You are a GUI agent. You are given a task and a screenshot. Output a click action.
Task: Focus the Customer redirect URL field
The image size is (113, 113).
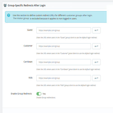64,46
